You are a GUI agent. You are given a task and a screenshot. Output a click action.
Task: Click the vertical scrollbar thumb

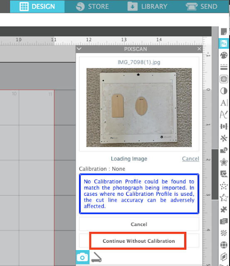click(215, 175)
